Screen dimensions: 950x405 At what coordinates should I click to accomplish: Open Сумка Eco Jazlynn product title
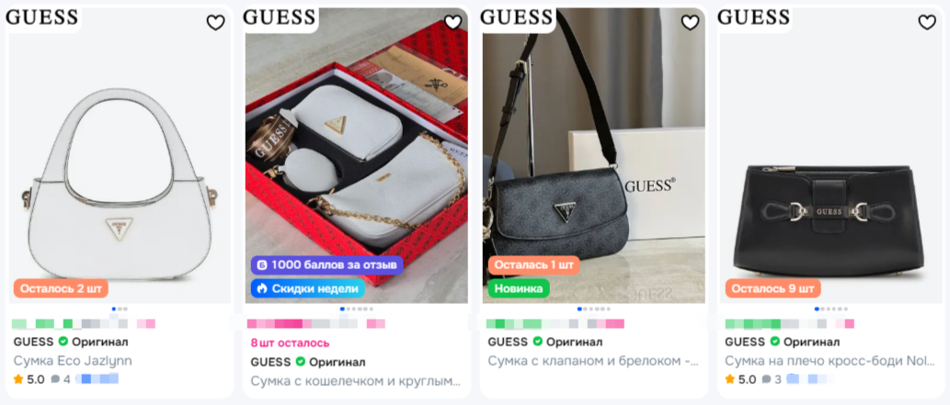[x=73, y=361]
